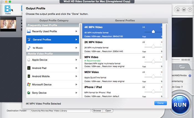
Task: Start conversion with RUN button
Action: pos(180,105)
